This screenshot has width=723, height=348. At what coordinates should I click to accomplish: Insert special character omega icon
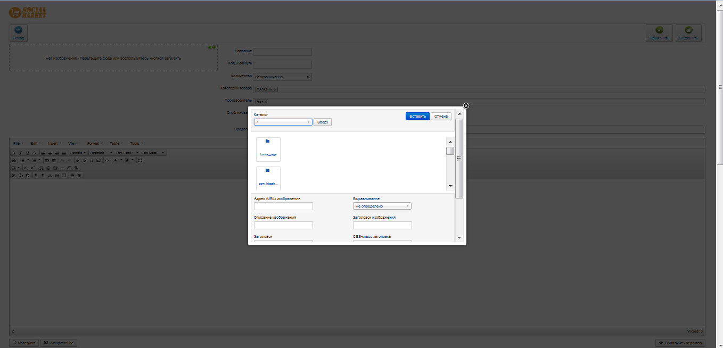coord(42,168)
